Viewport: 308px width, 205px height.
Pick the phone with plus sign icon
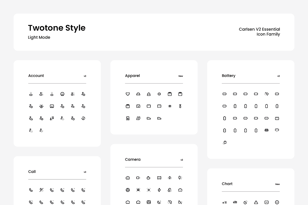point(52,190)
